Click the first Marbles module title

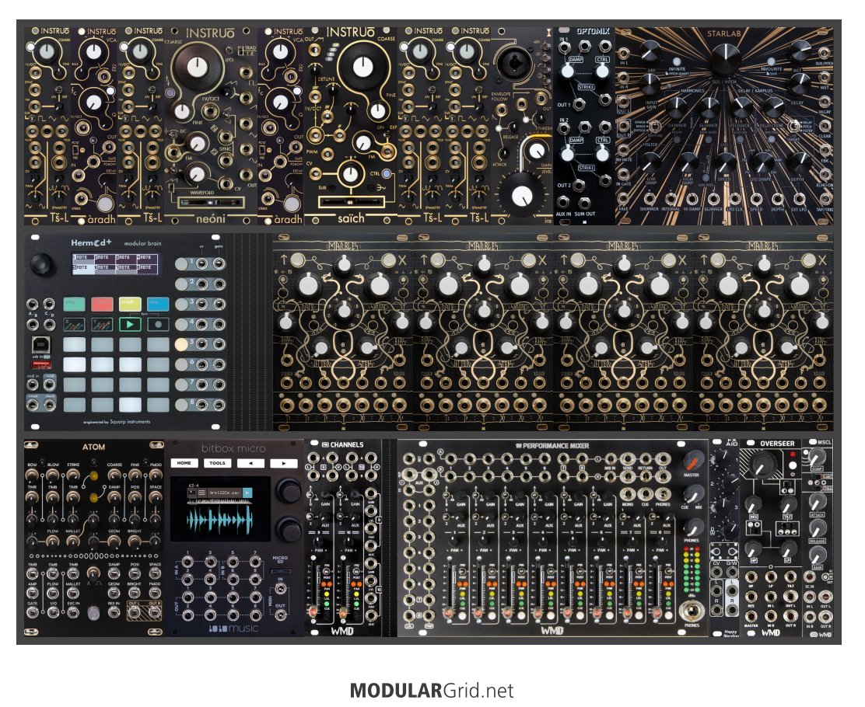342,246
